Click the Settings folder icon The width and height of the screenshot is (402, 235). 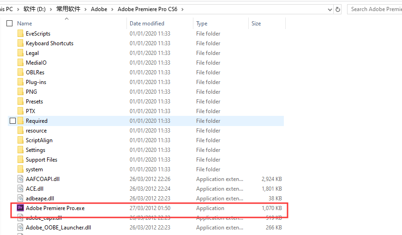(x=20, y=150)
